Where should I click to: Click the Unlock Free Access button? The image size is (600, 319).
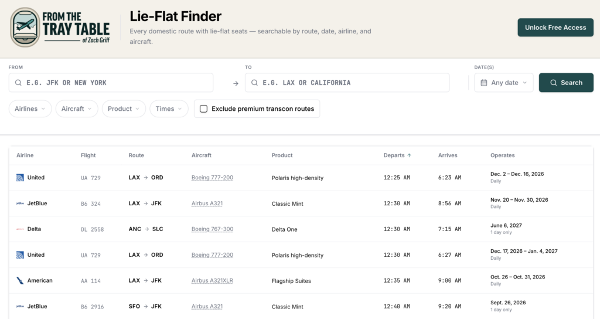coord(555,28)
